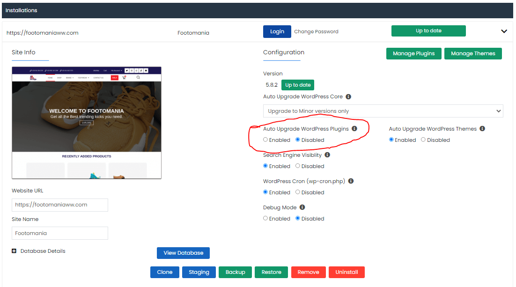
Task: Open Manage Plugins
Action: pyautogui.click(x=413, y=53)
